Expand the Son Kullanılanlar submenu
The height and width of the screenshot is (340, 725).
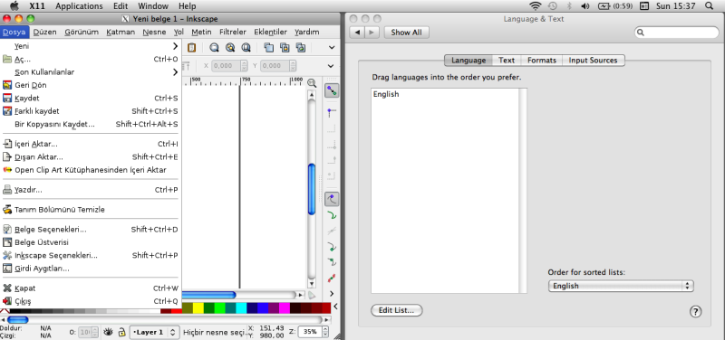(x=90, y=72)
